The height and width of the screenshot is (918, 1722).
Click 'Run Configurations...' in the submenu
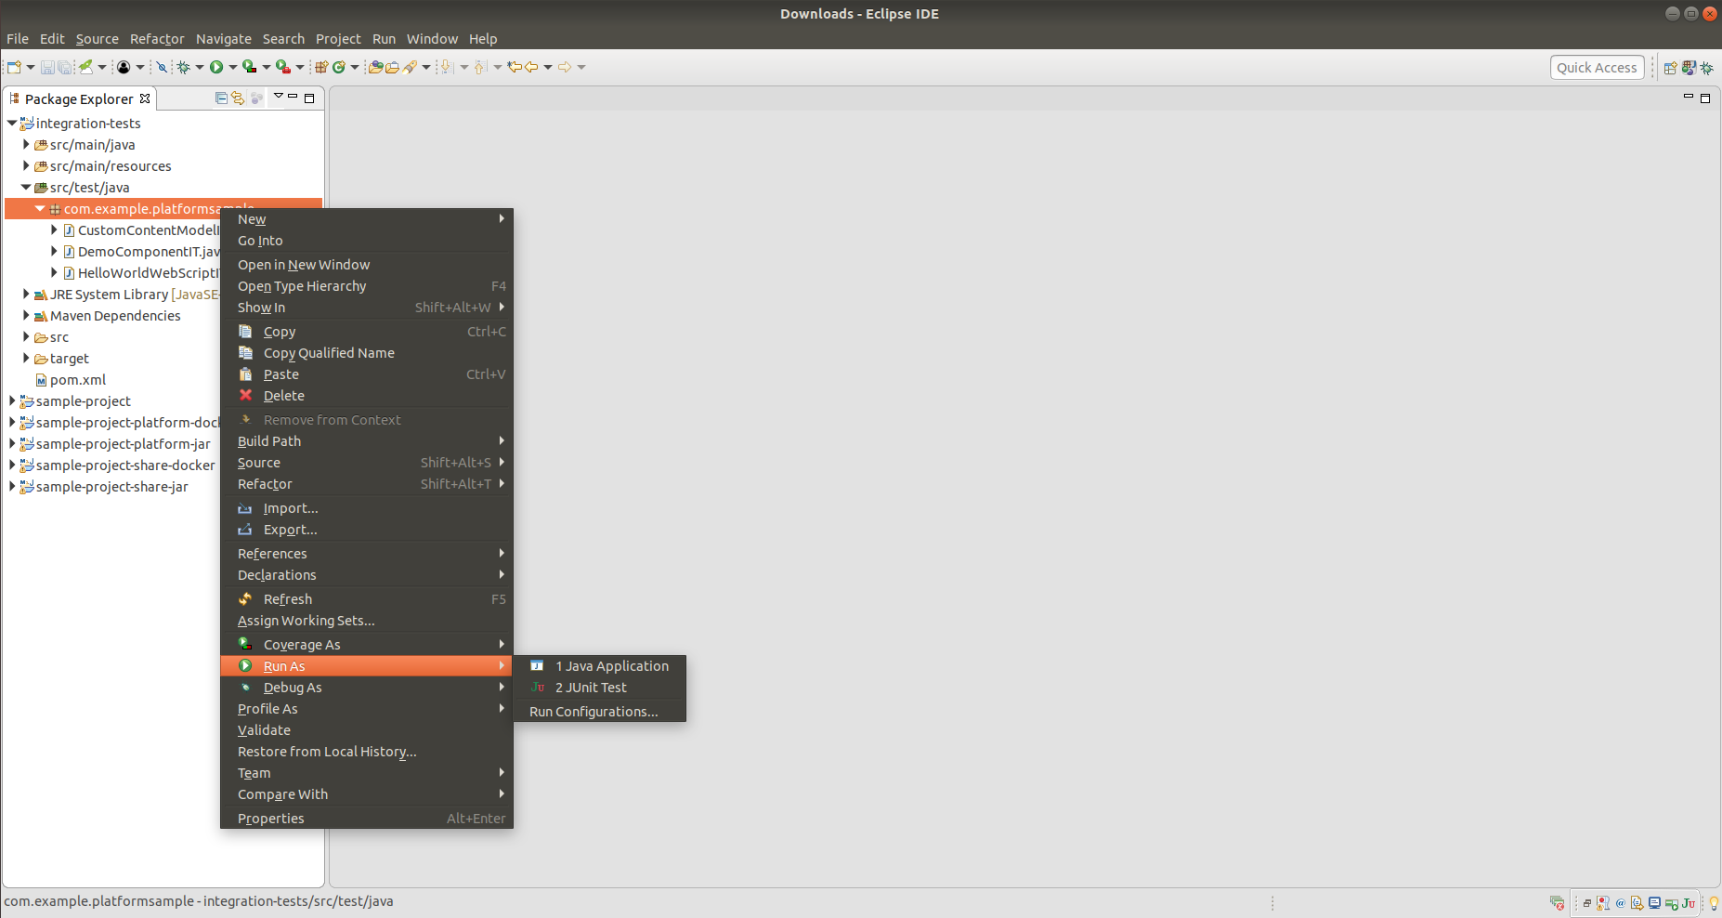pos(594,712)
